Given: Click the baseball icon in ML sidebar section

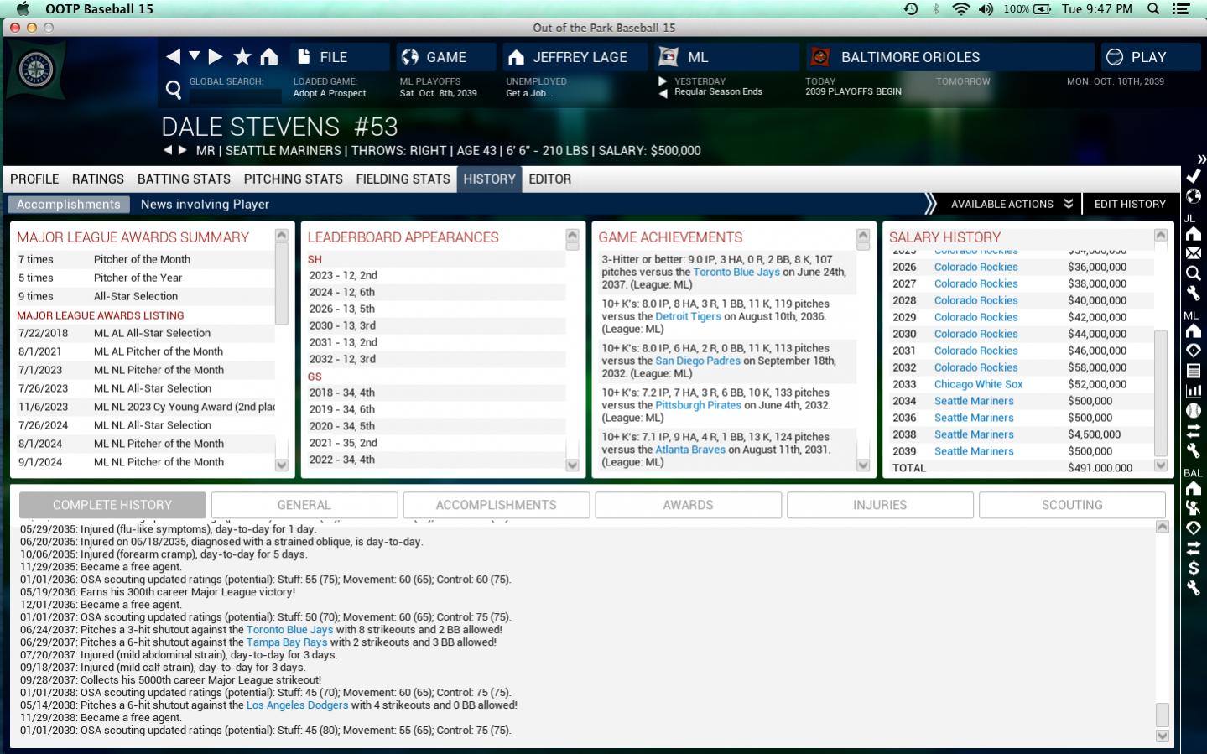Looking at the screenshot, I should (x=1193, y=411).
